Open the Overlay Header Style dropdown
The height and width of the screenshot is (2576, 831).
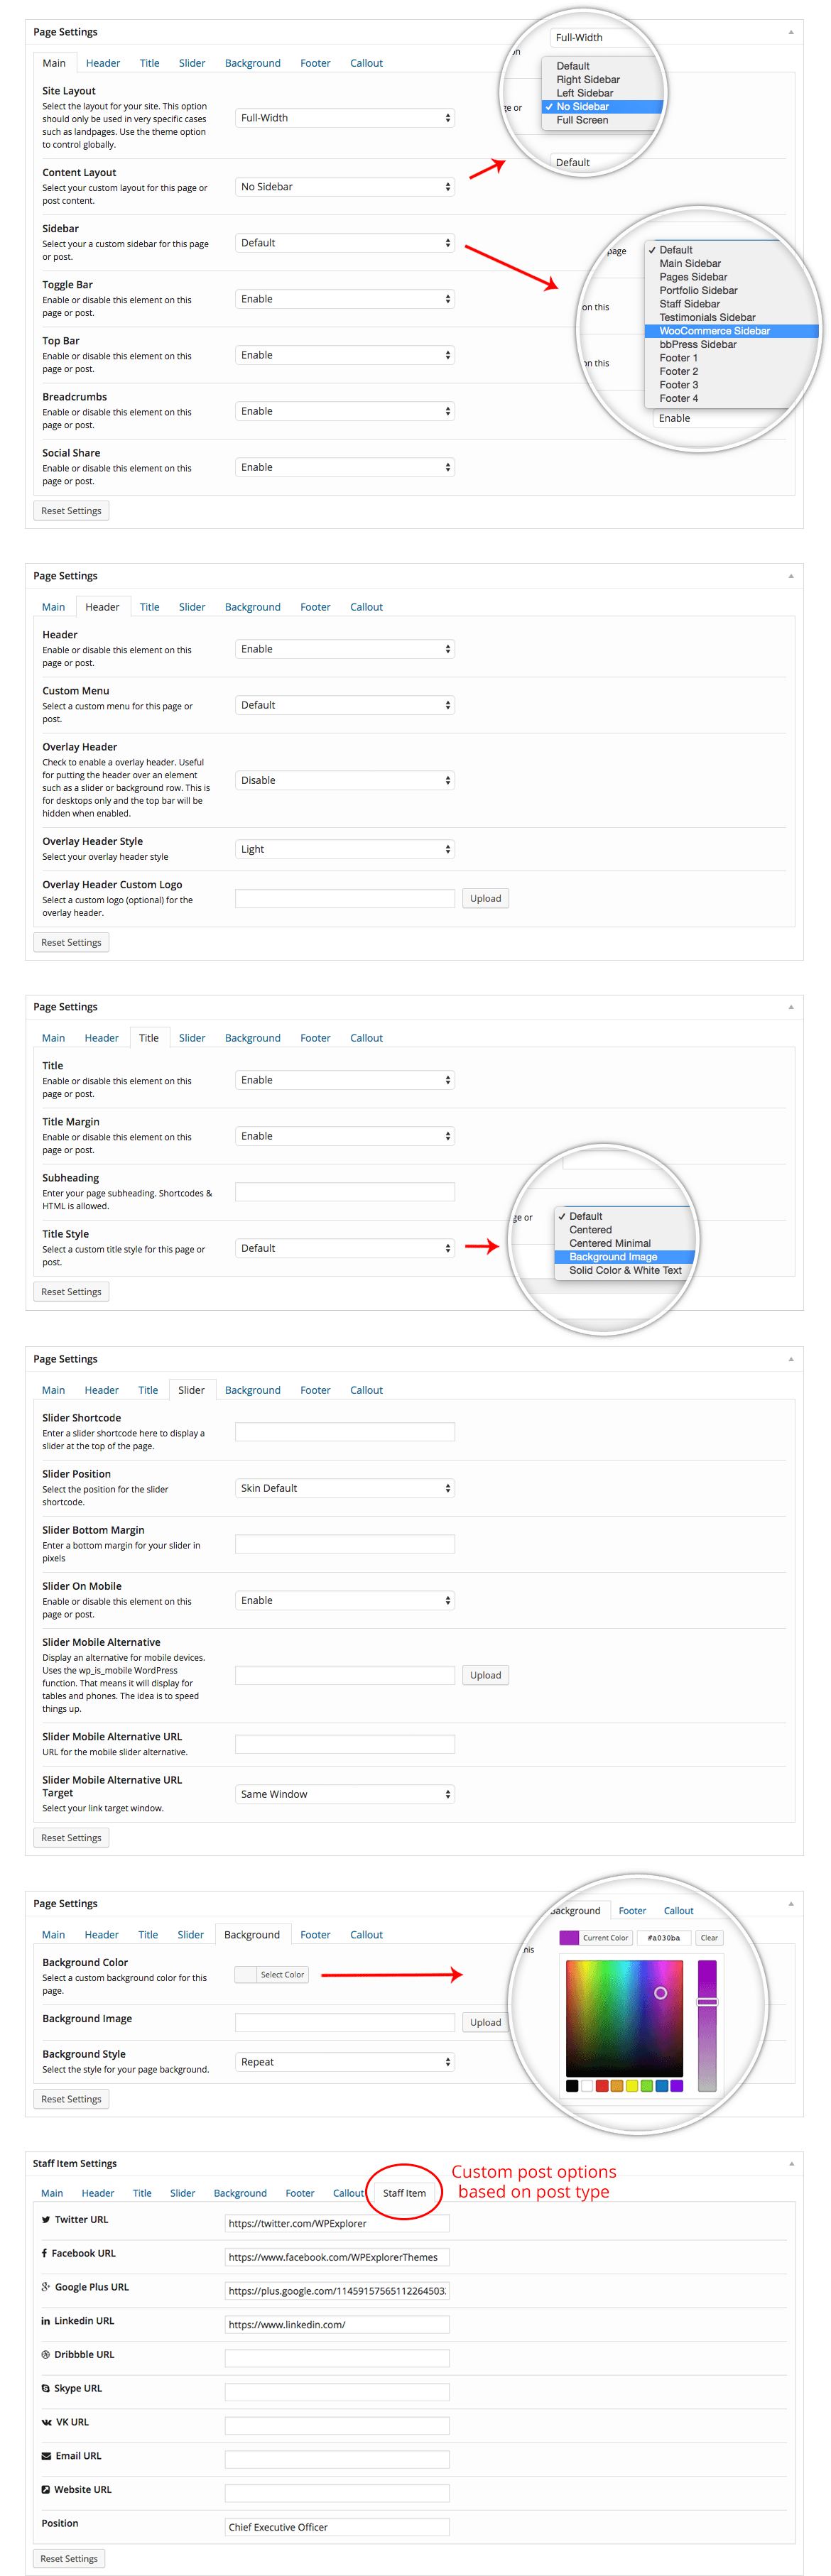click(x=344, y=849)
